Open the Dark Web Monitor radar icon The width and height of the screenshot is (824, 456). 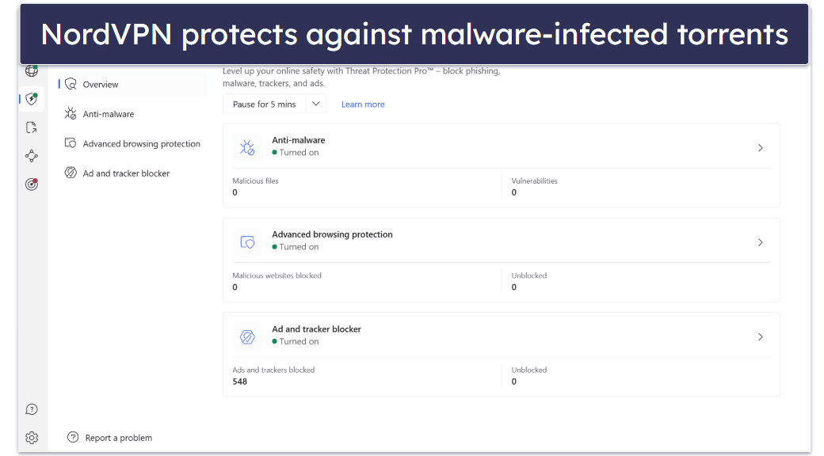tap(32, 184)
